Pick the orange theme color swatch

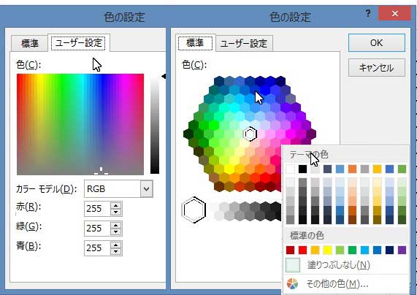(353, 169)
